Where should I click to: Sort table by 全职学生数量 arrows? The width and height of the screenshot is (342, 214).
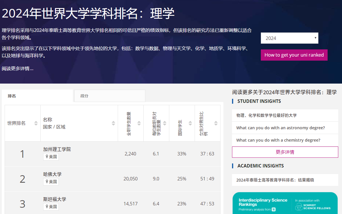click(139, 123)
